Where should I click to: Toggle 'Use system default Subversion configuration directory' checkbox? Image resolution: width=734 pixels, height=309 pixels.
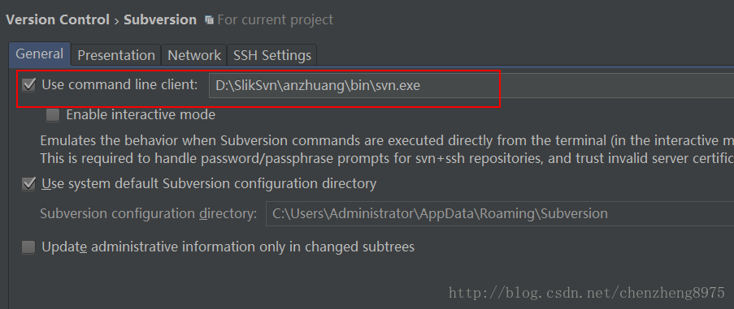[x=28, y=184]
